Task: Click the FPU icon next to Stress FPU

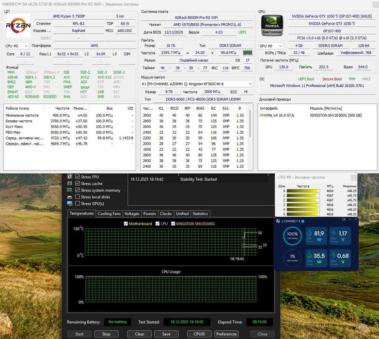Action: click(x=70, y=177)
